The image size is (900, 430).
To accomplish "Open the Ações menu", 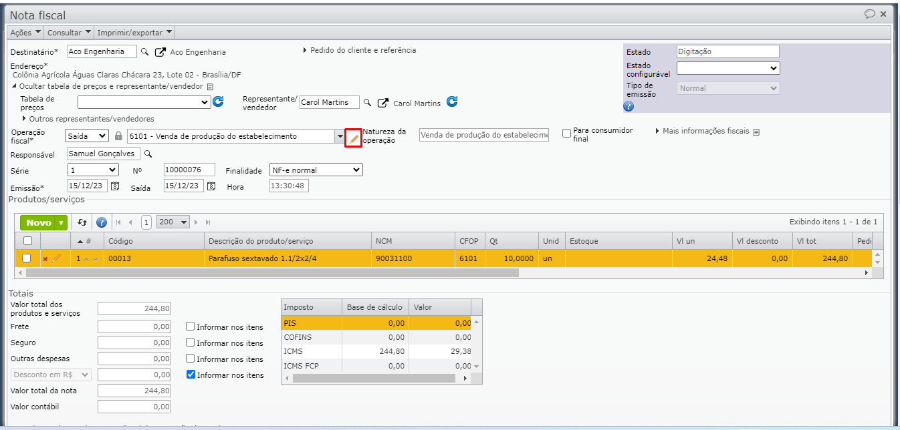I will (x=25, y=32).
